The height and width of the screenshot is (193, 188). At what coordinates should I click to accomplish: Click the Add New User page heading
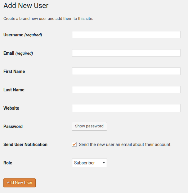[x=26, y=6]
